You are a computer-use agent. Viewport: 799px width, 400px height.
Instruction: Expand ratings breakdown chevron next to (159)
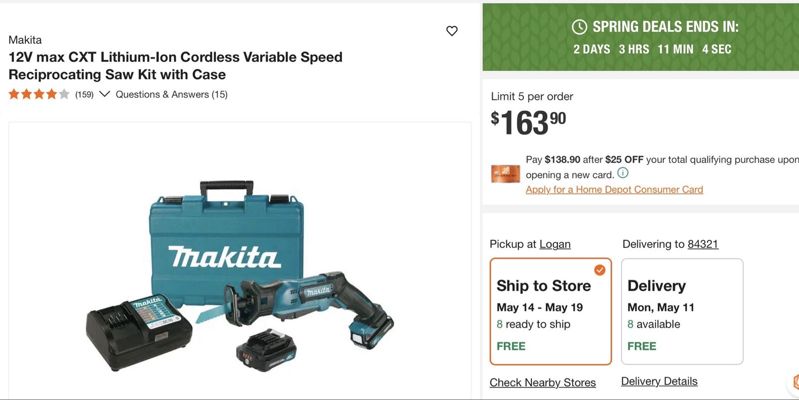pos(104,94)
